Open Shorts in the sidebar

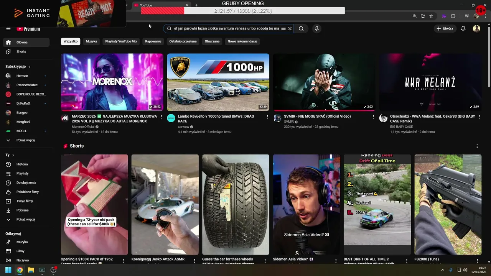[x=26, y=51]
